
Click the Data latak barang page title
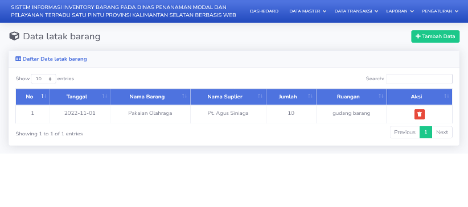(x=61, y=37)
